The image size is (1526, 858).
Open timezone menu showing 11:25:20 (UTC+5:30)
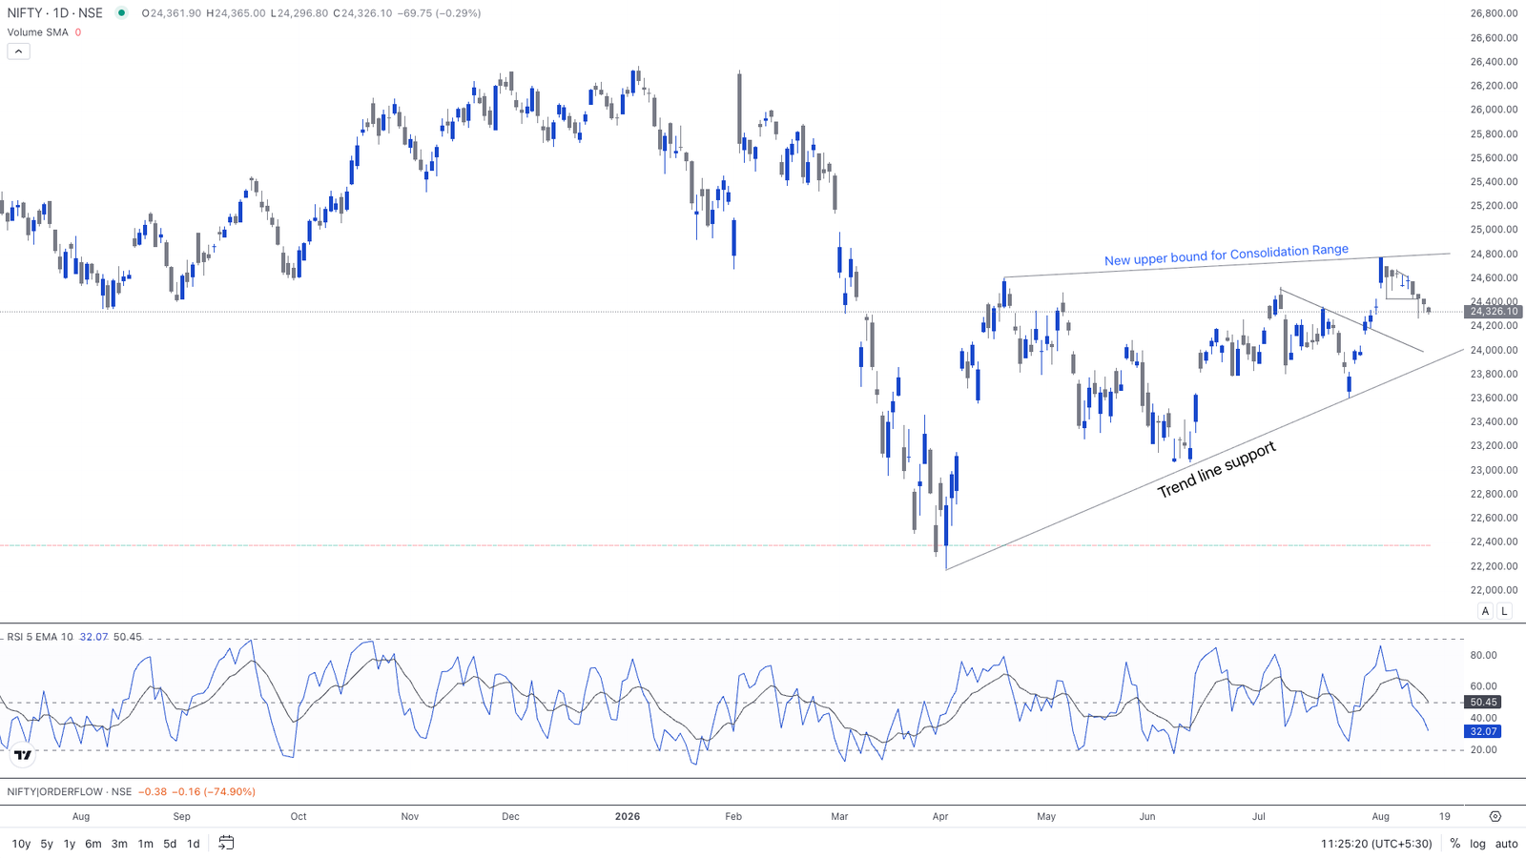tap(1376, 844)
